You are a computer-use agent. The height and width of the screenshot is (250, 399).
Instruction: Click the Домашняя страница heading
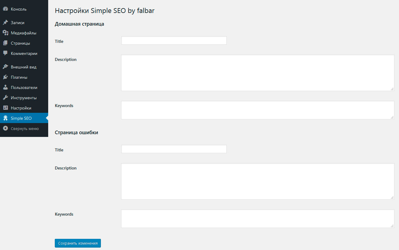point(79,24)
